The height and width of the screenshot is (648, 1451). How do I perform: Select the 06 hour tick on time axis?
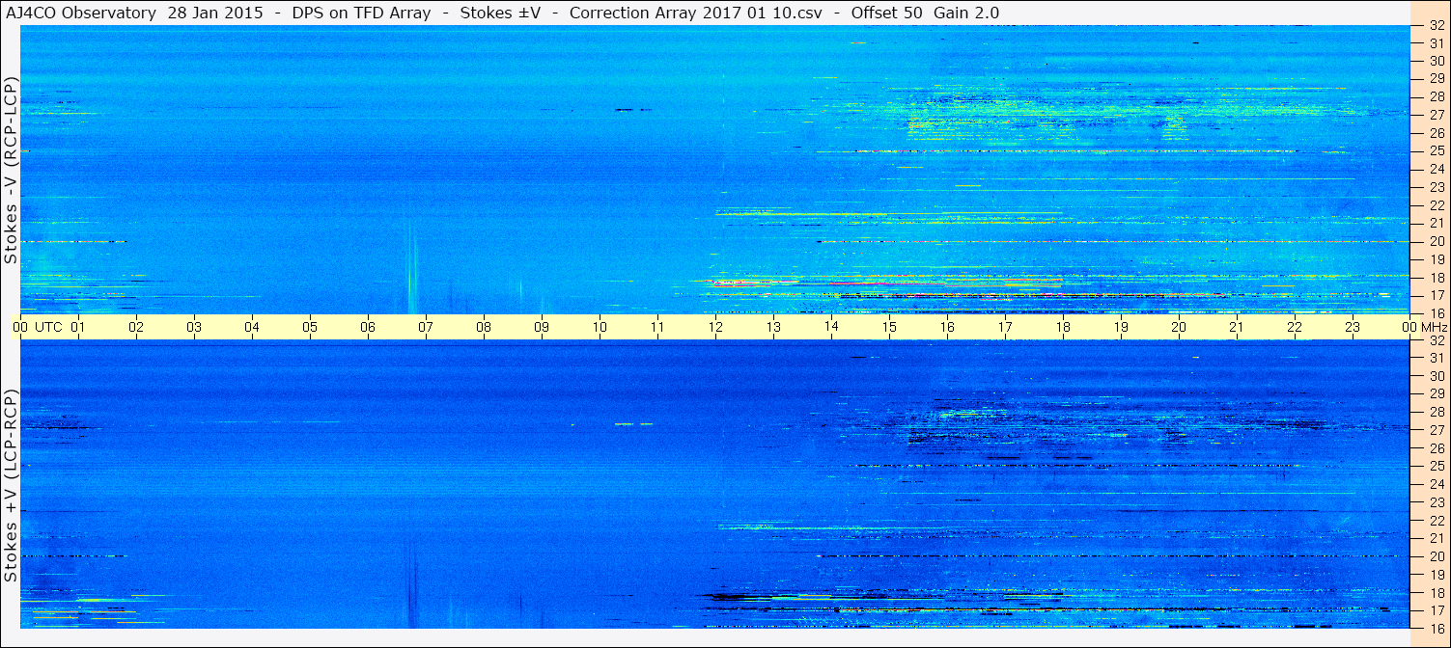pos(368,327)
